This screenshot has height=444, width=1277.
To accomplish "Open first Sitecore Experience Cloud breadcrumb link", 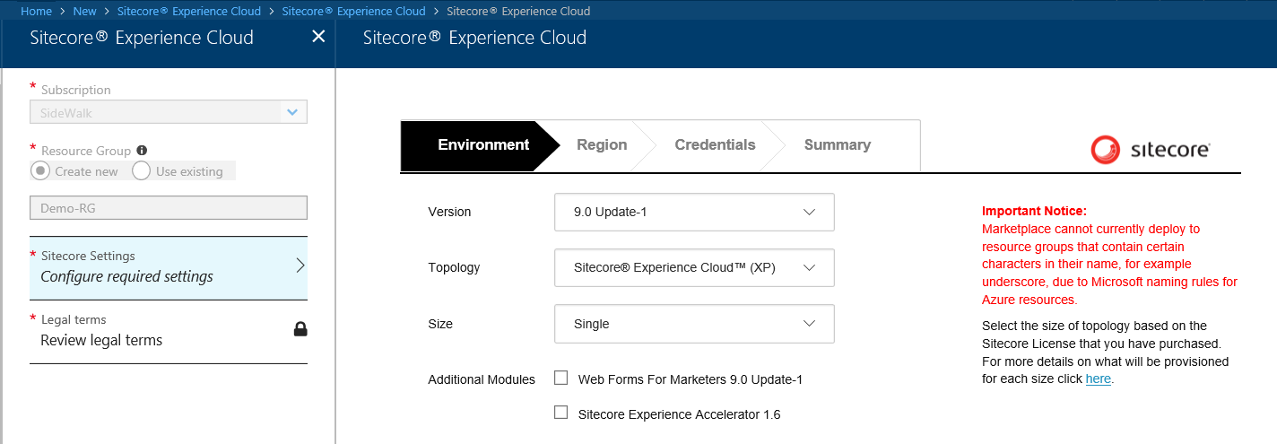I will coord(189,11).
